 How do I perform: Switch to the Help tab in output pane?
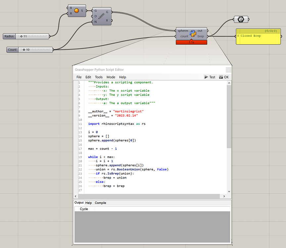coord(88,203)
